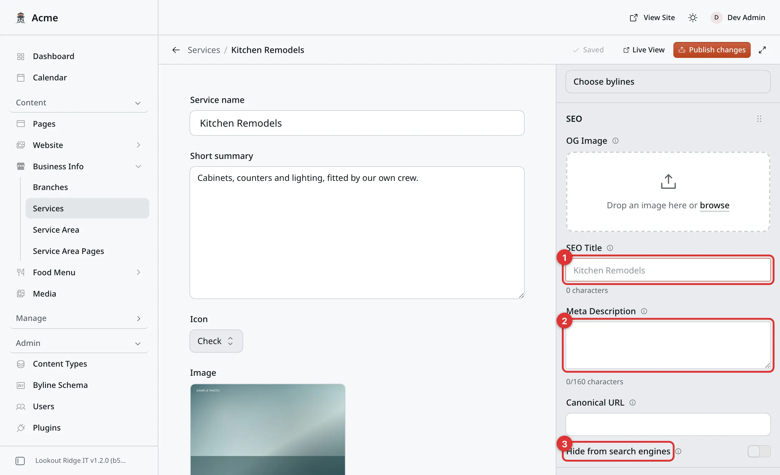Open Live View link
This screenshot has height=475, width=780.
644,50
